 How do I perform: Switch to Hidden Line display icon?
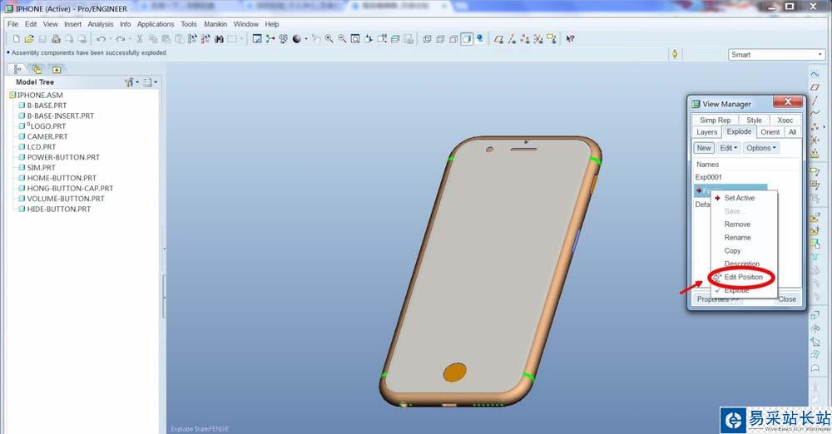coord(440,39)
